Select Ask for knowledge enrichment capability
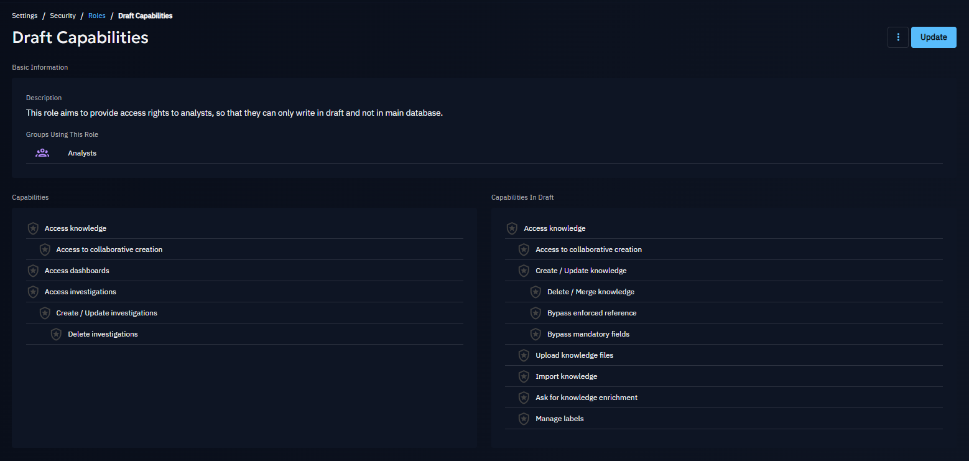Viewport: 969px width, 461px height. click(586, 398)
